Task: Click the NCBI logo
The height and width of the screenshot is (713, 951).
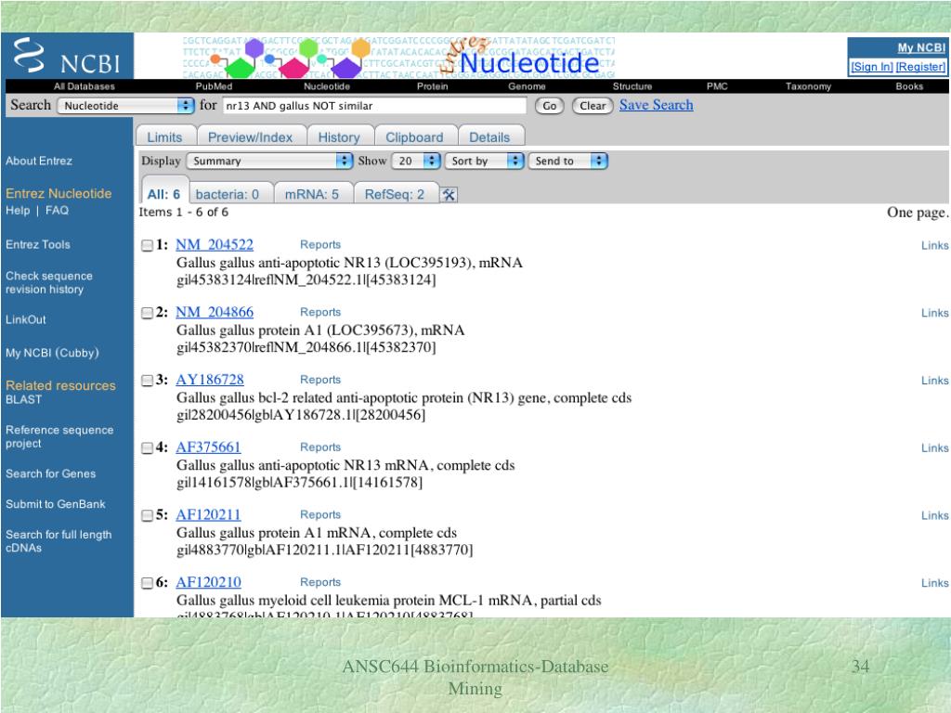Action: coord(67,56)
